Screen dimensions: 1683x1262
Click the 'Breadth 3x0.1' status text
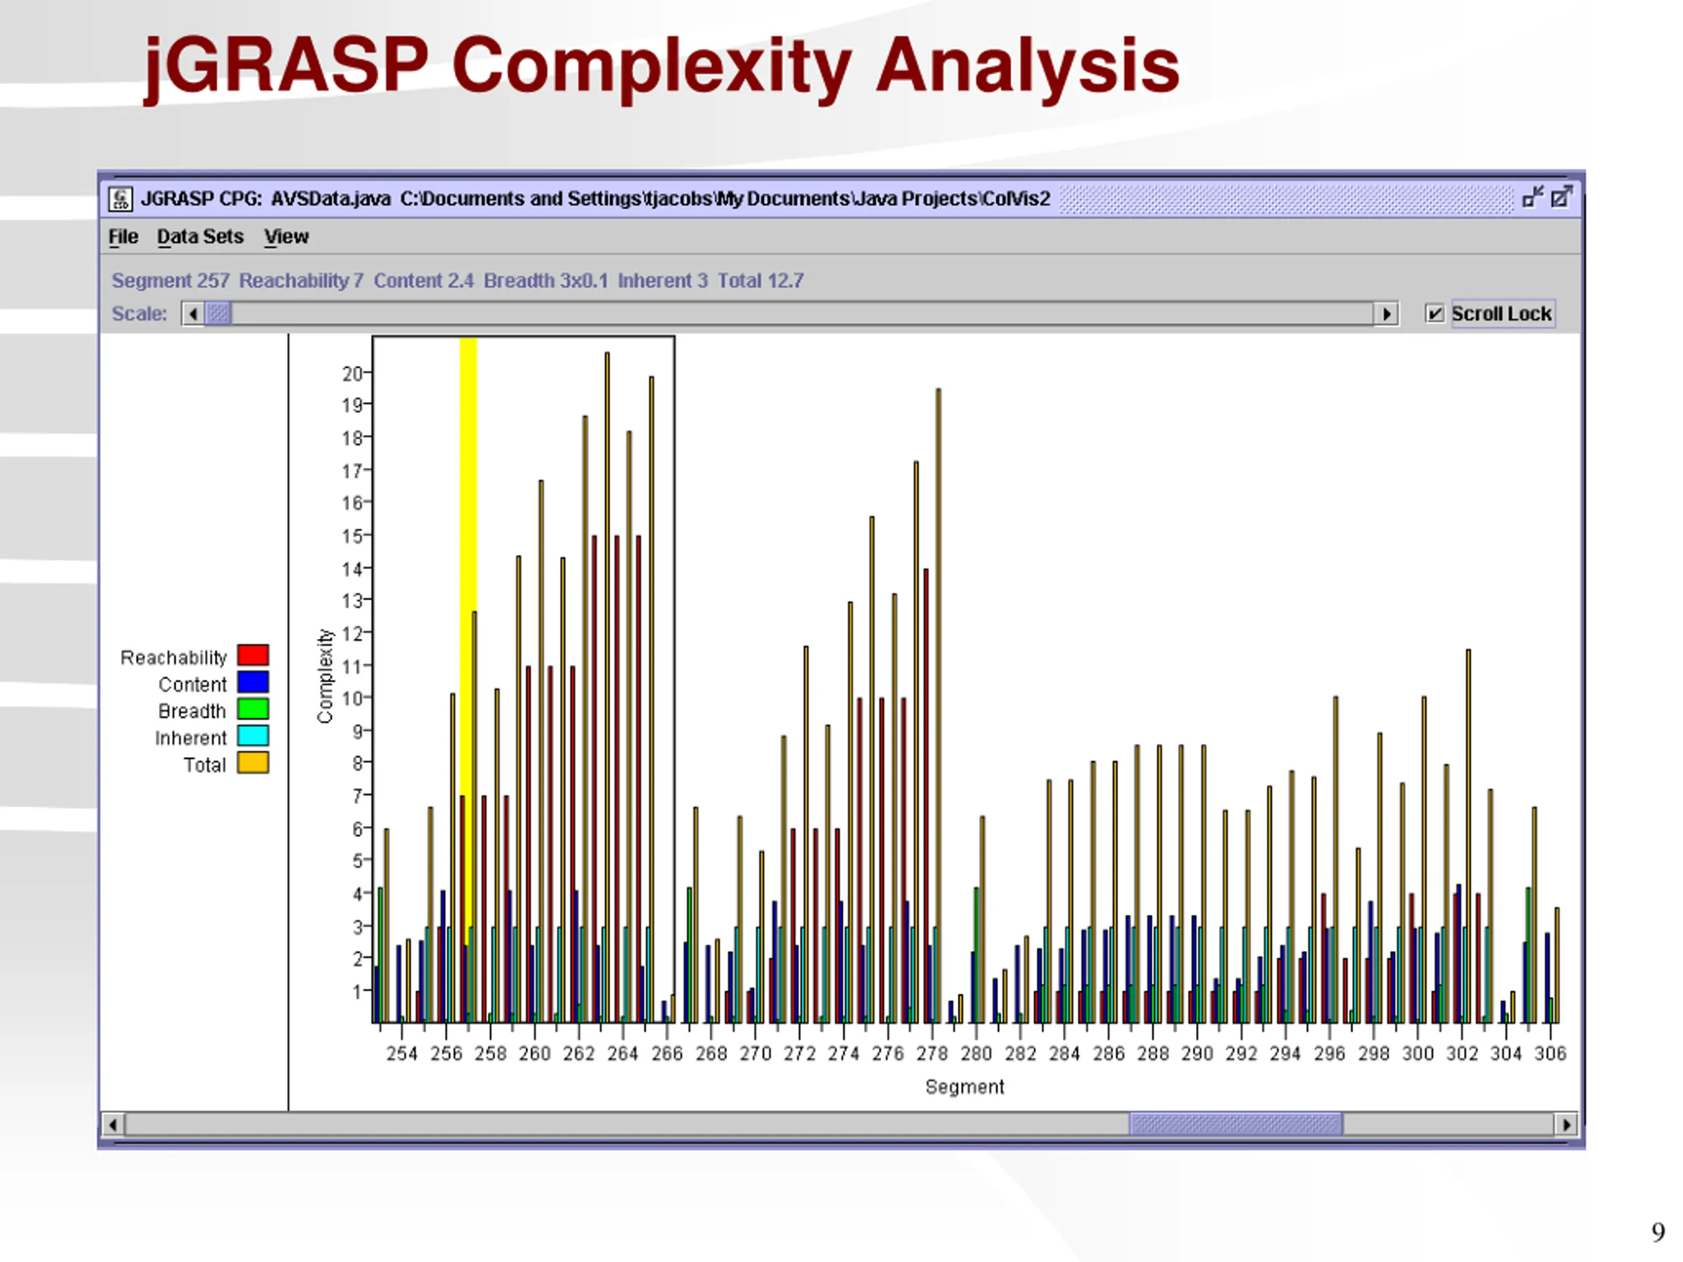pyautogui.click(x=546, y=281)
